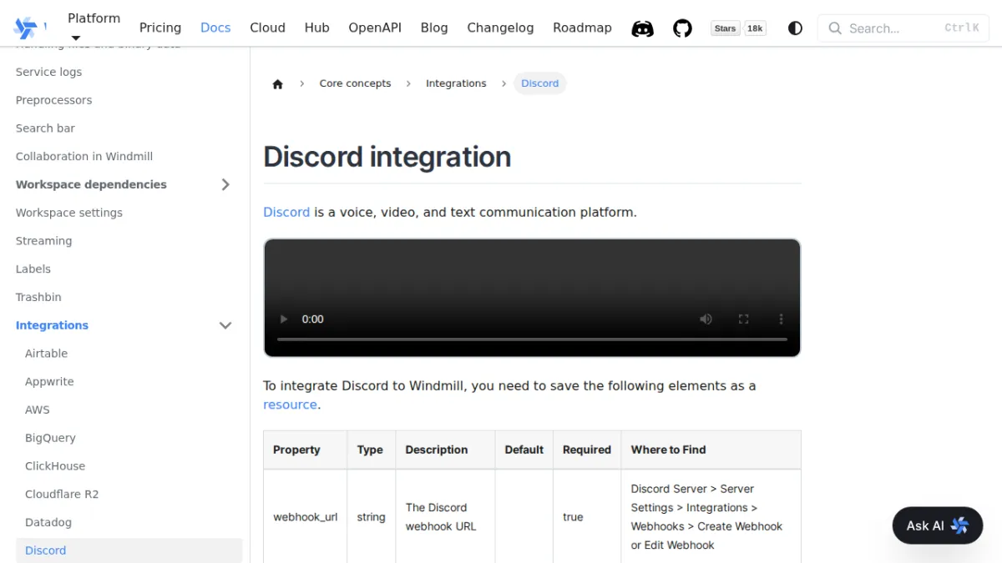
Task: Open Workspace settings in the sidebar
Action: [69, 213]
